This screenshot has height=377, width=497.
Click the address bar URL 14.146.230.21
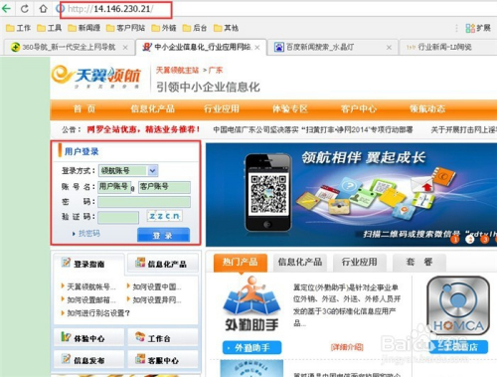coord(122,9)
